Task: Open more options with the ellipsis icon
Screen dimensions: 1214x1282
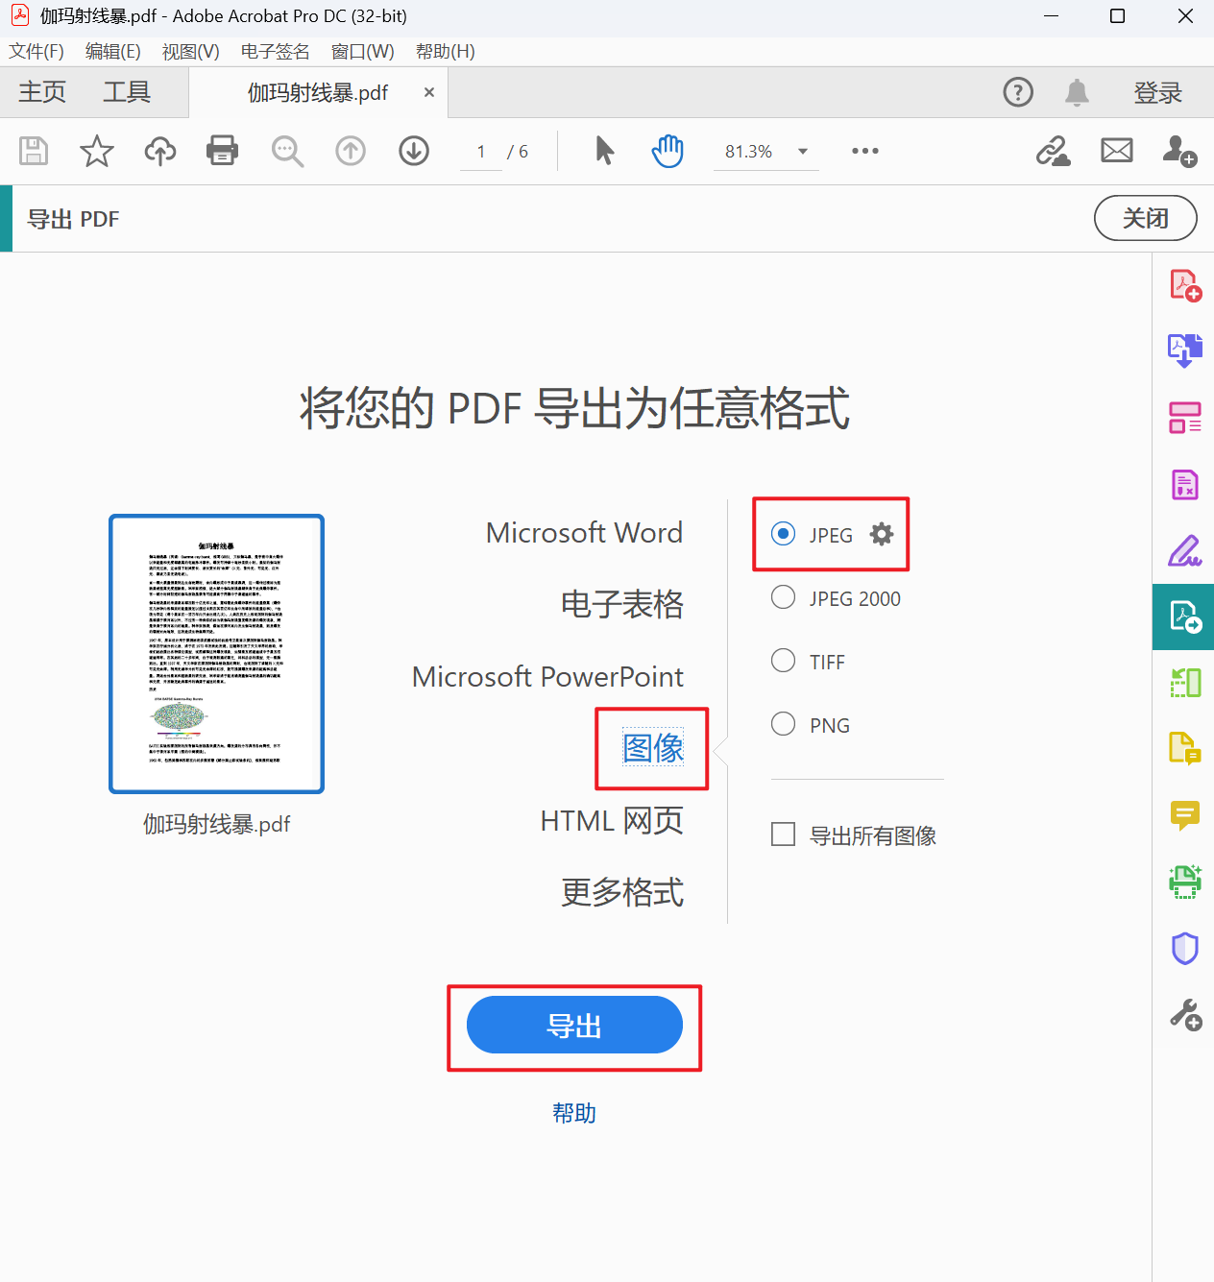Action: (863, 151)
